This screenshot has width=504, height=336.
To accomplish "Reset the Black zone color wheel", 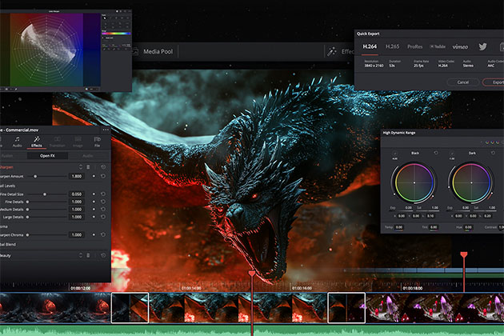I will click(x=436, y=153).
